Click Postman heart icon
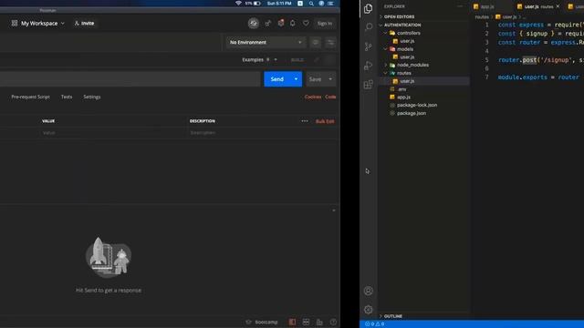Image resolution: width=584 pixels, height=328 pixels. pyautogui.click(x=306, y=23)
